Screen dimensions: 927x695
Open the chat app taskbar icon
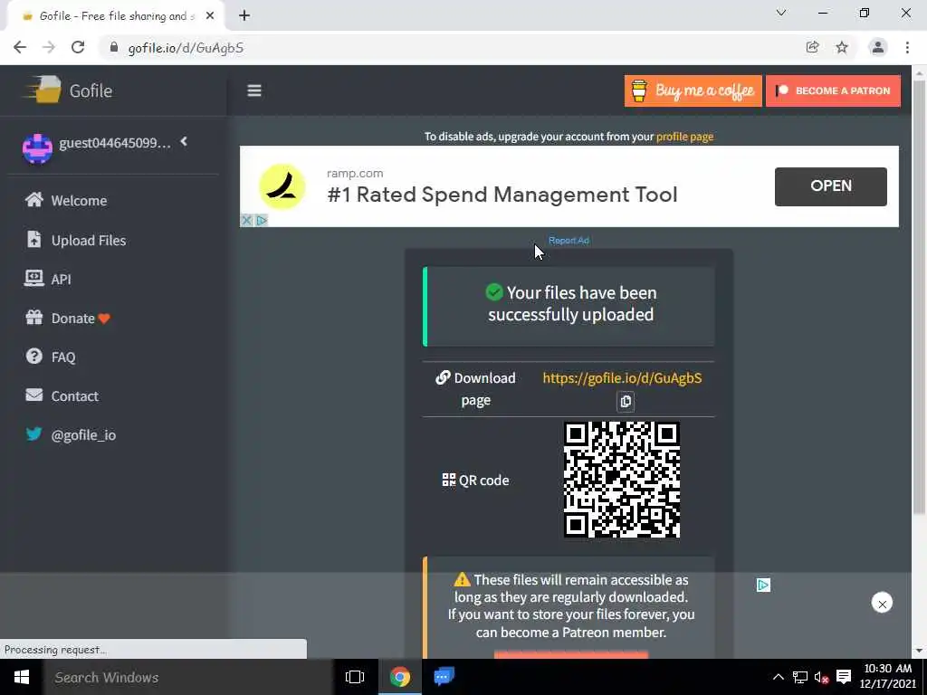444,677
